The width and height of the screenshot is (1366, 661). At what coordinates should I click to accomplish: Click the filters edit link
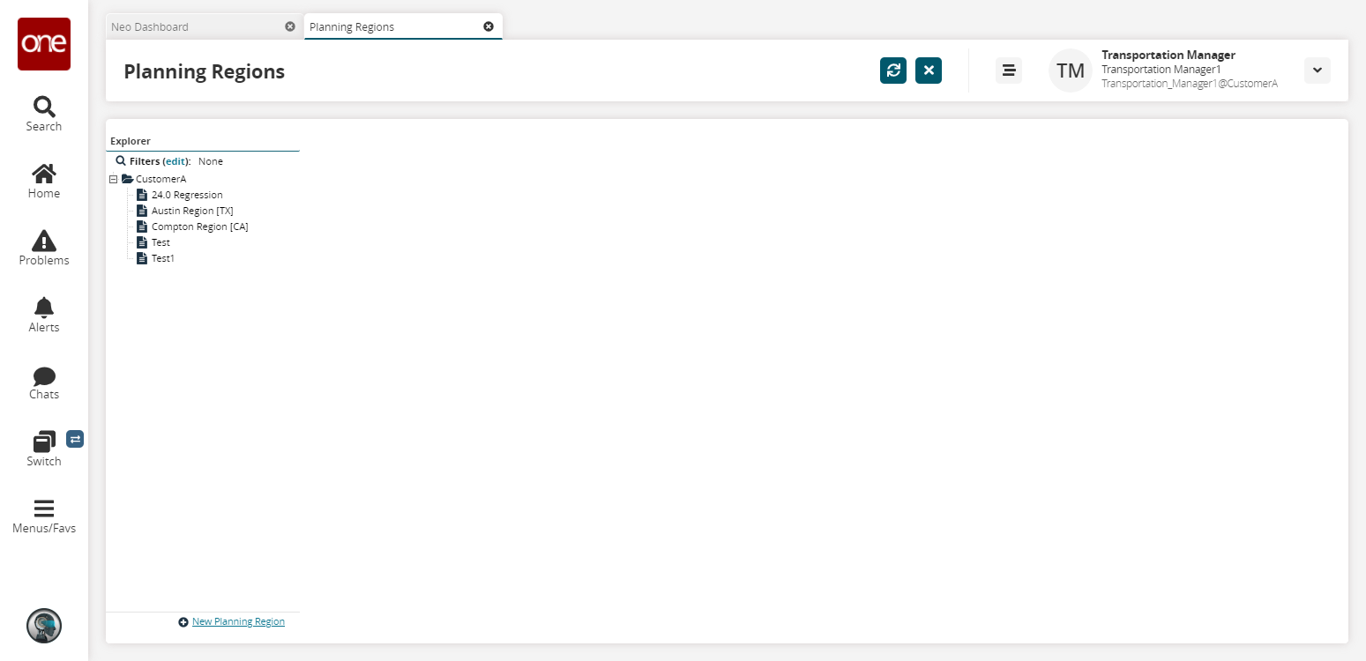point(176,161)
